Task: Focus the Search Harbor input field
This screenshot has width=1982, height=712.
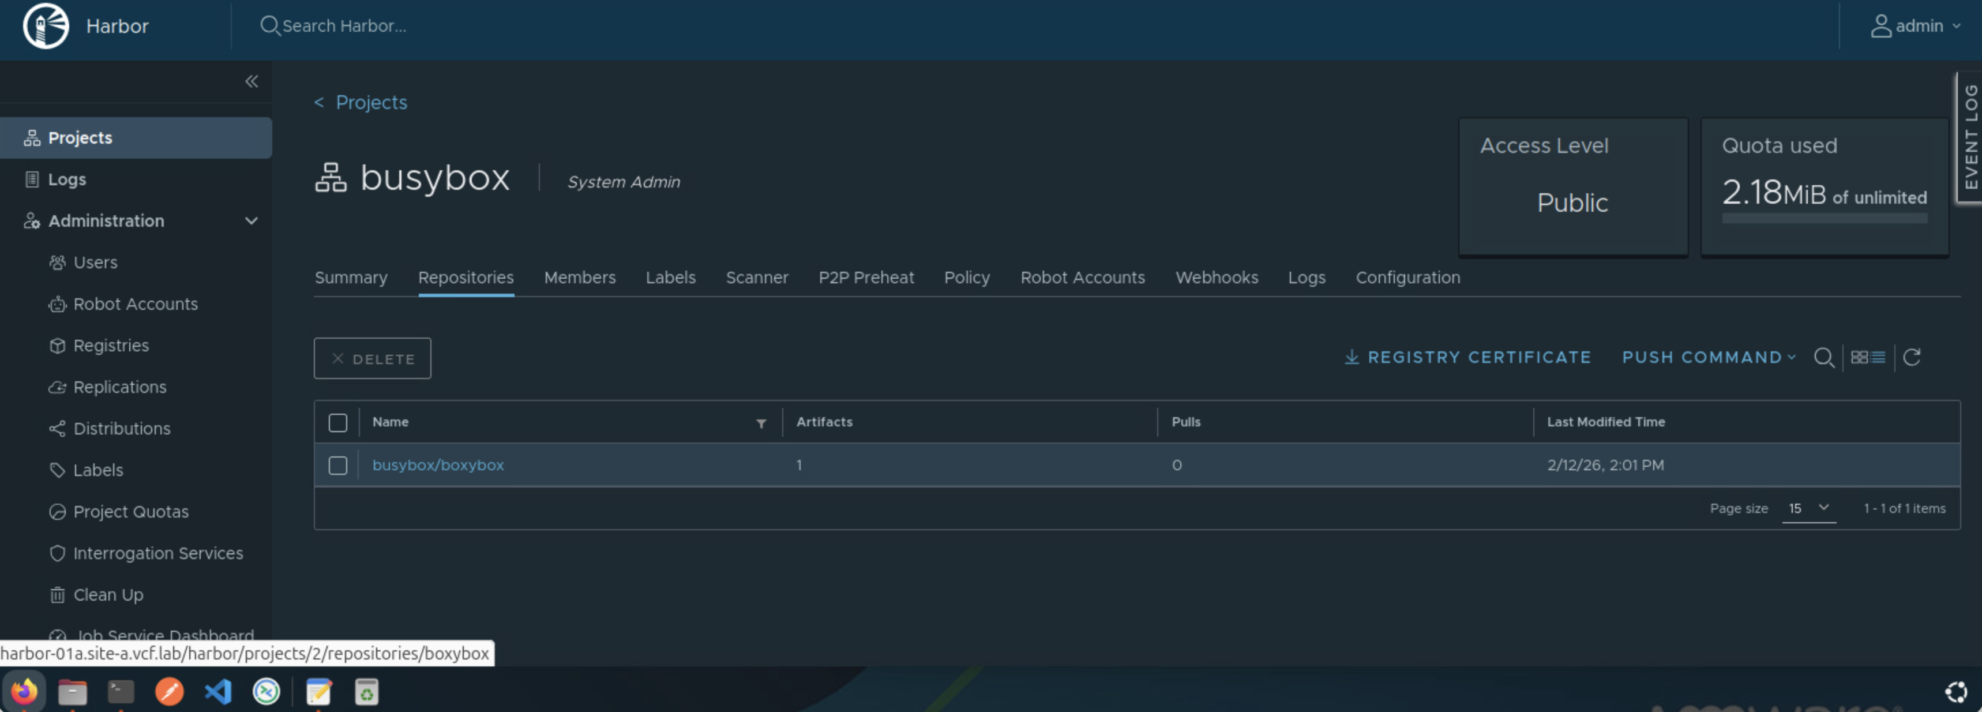Action: (x=344, y=26)
